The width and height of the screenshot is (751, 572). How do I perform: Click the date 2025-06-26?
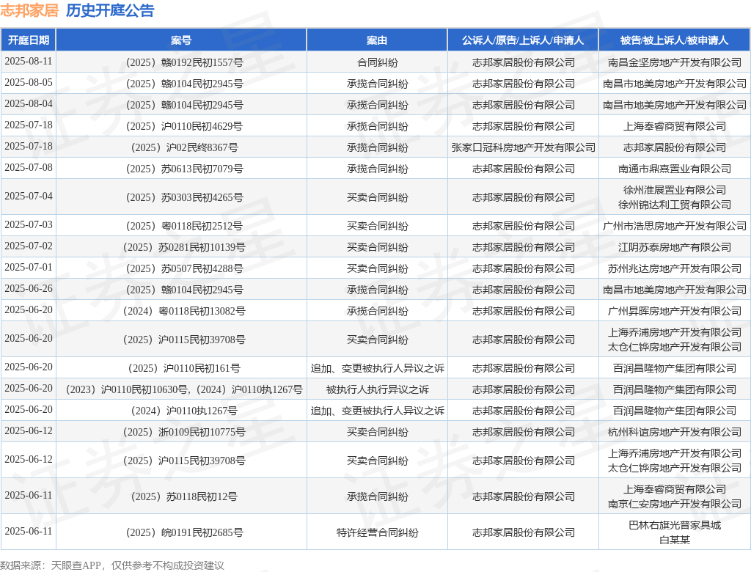click(x=29, y=288)
